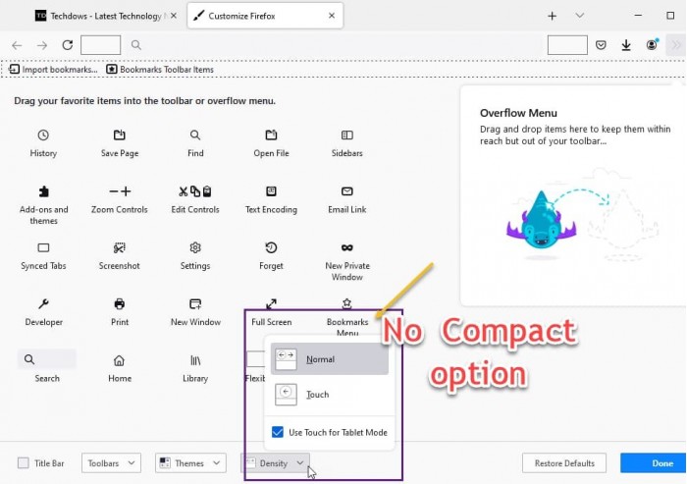This screenshot has height=484, width=687.
Task: Click the toolbar overflow chevrons button
Action: pos(676,45)
